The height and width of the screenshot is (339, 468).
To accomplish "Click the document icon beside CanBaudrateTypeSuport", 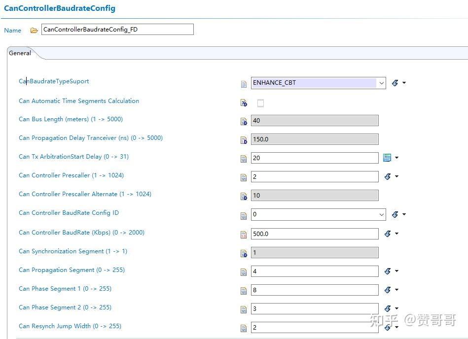I will click(x=244, y=84).
